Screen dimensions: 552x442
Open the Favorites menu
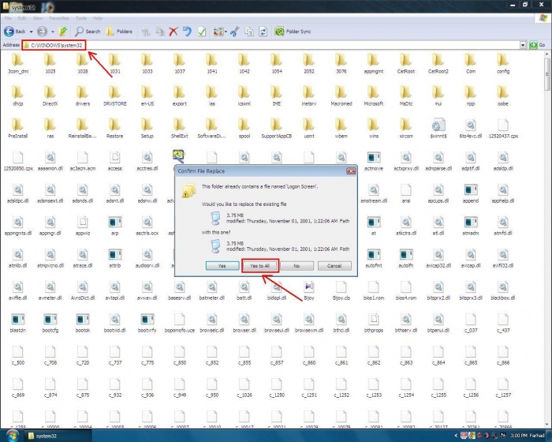coord(59,18)
